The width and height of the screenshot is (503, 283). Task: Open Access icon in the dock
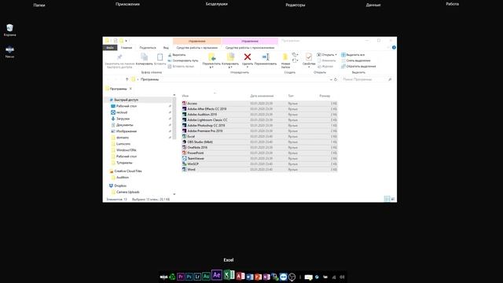[240, 277]
